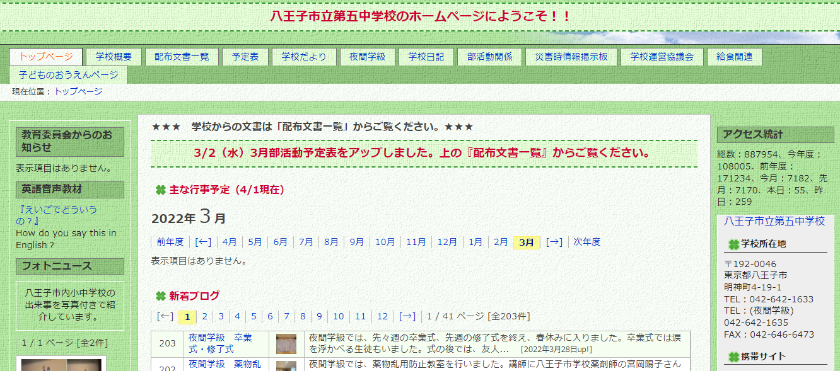Open the 学校運営協議会 tab
The image size is (840, 371).
pyautogui.click(x=661, y=56)
